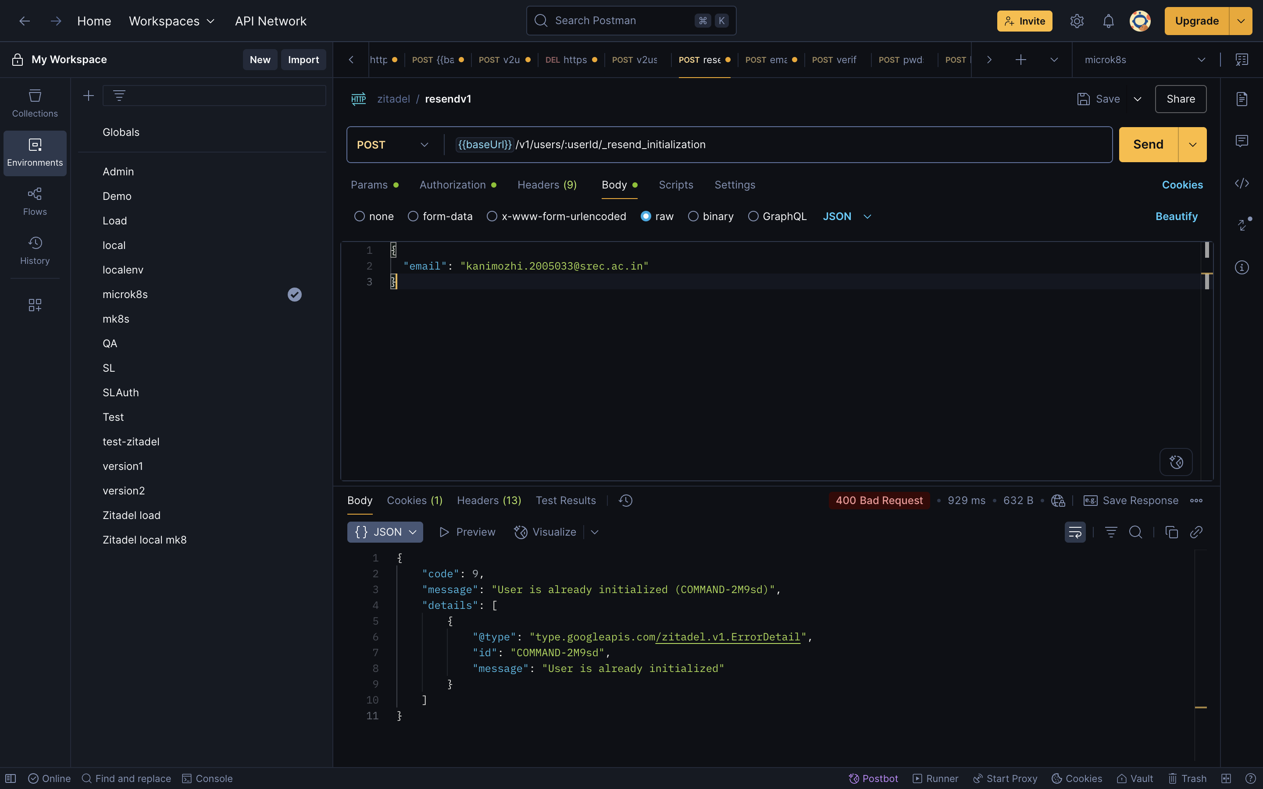Switch to the Params tab
The width and height of the screenshot is (1263, 789).
click(374, 185)
